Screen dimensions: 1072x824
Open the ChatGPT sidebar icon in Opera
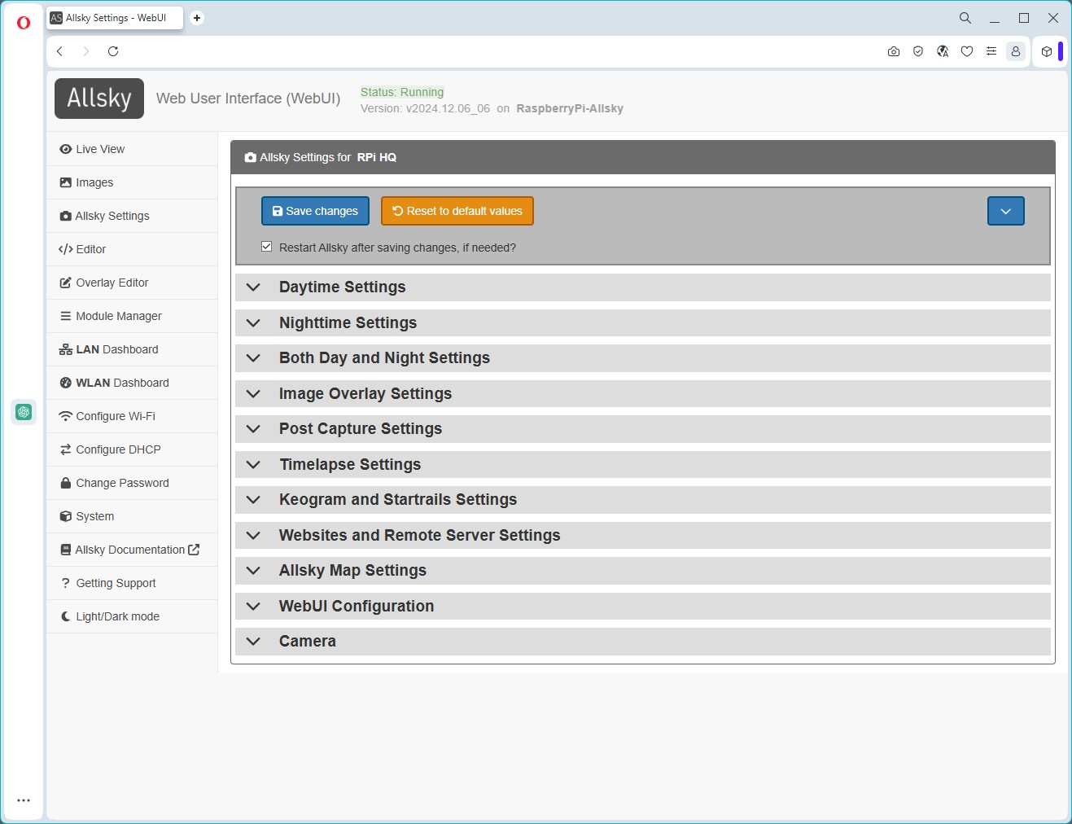(24, 412)
